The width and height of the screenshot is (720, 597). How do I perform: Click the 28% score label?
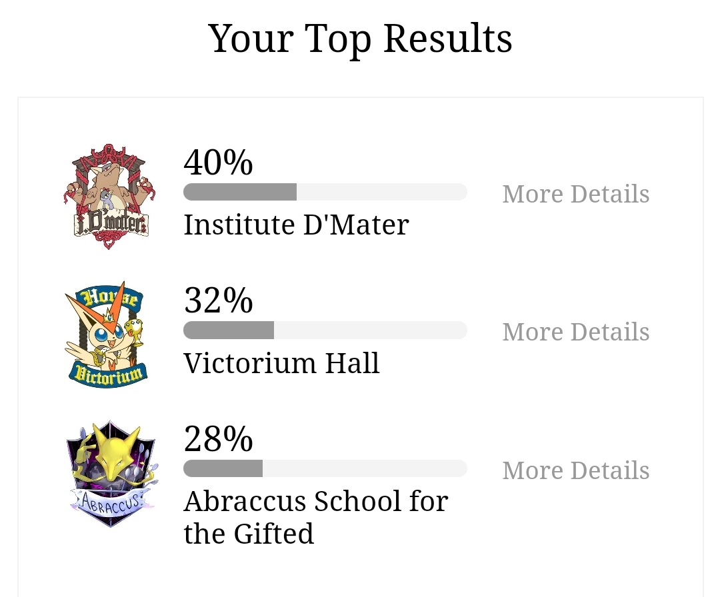coord(218,439)
